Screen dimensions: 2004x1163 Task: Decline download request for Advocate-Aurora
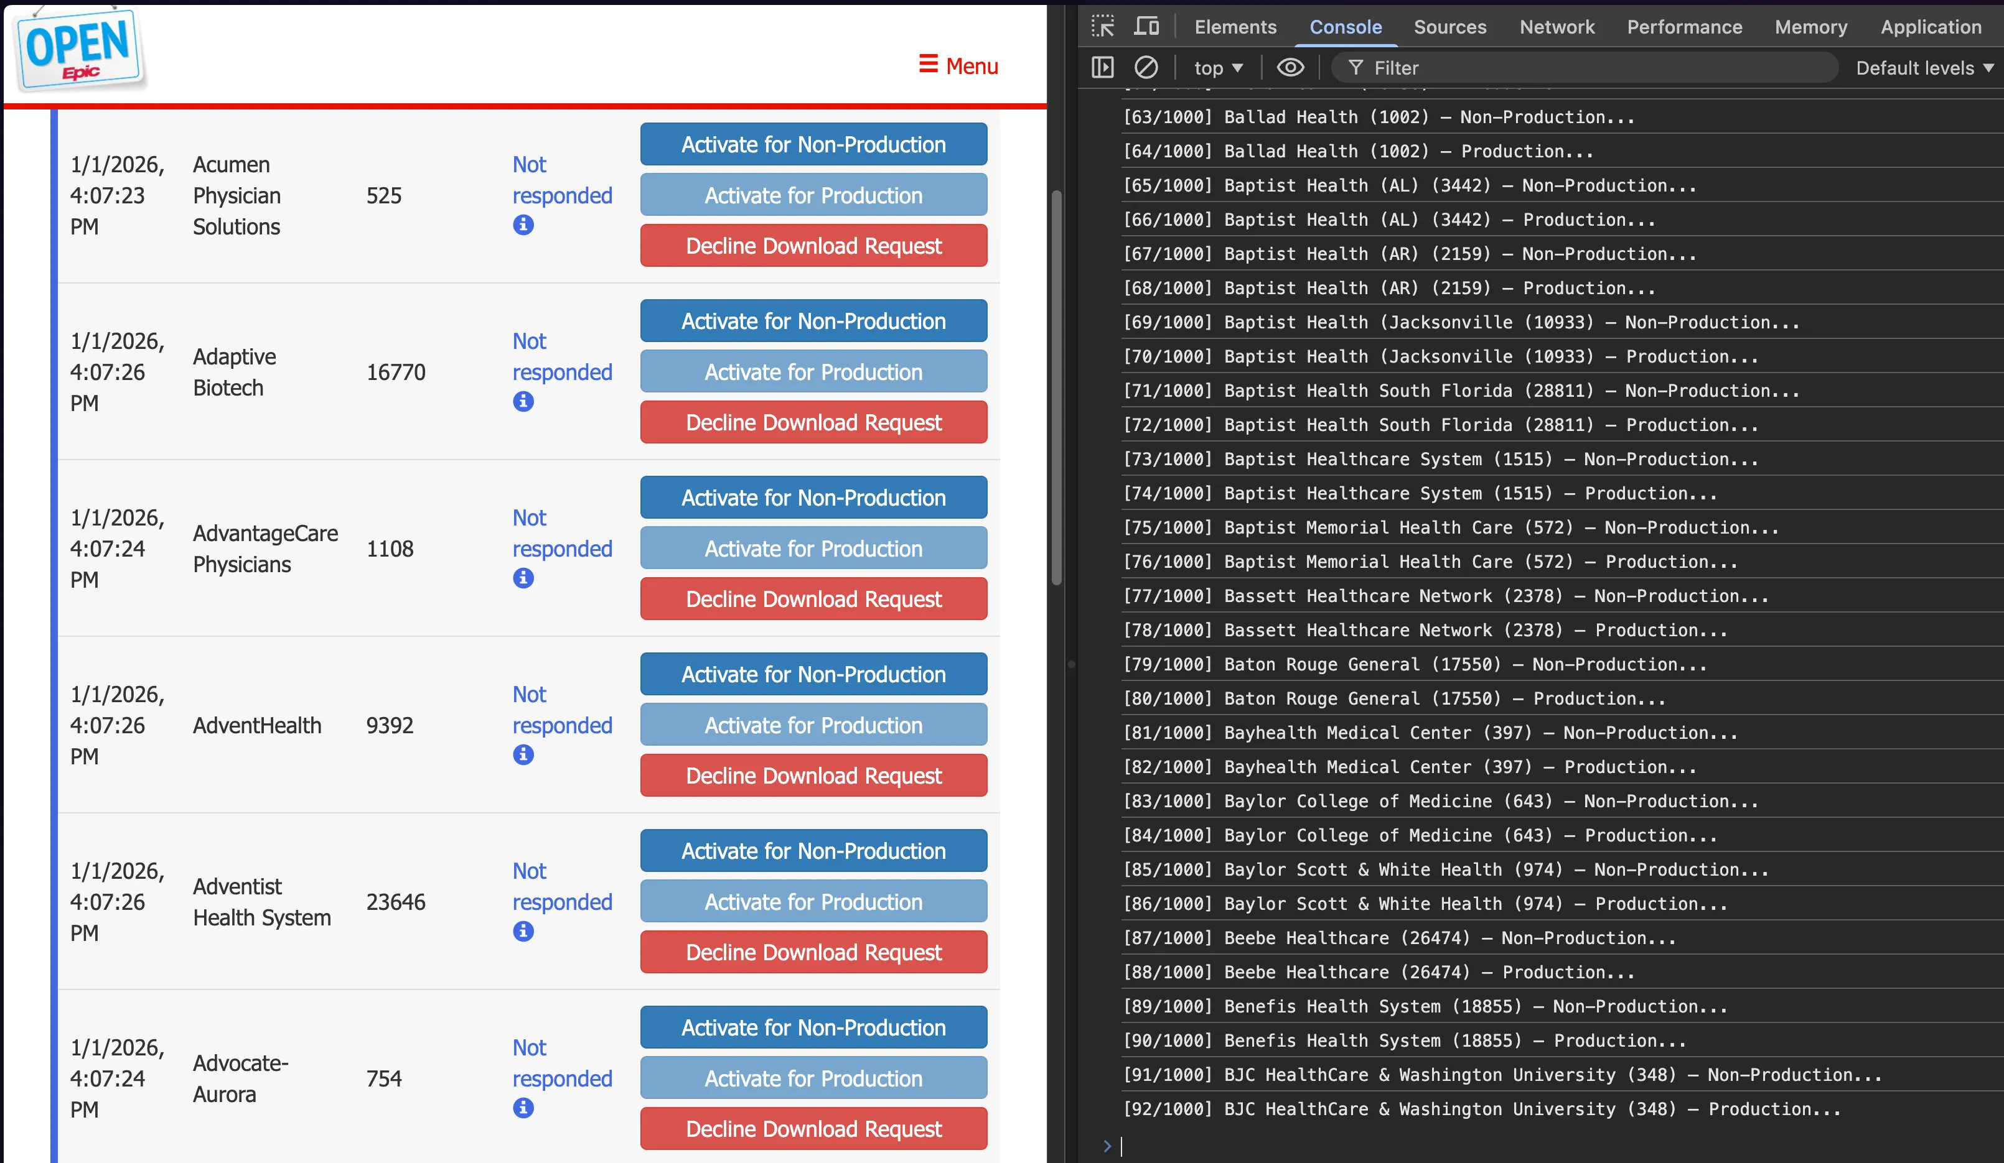coord(813,1128)
